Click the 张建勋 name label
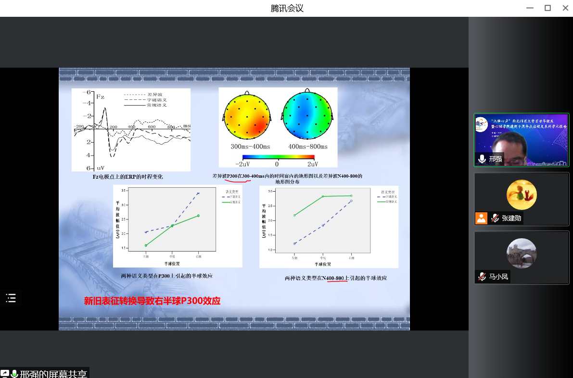Image resolution: width=573 pixels, height=378 pixels. point(511,218)
